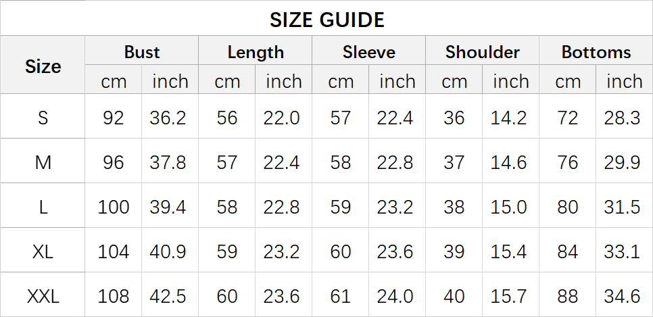The width and height of the screenshot is (653, 317).
Task: Click the Bottoms column header
Action: pos(596,52)
